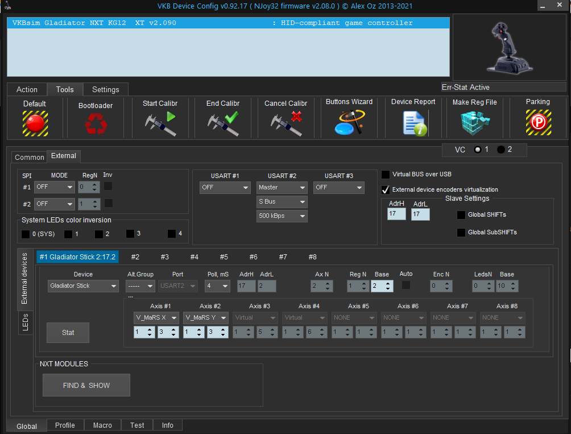Click the AdrH slave address field

tap(396, 214)
